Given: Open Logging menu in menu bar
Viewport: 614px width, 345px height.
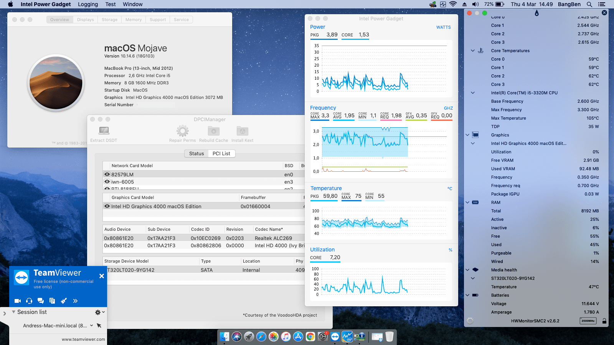Looking at the screenshot, I should 88,4.
